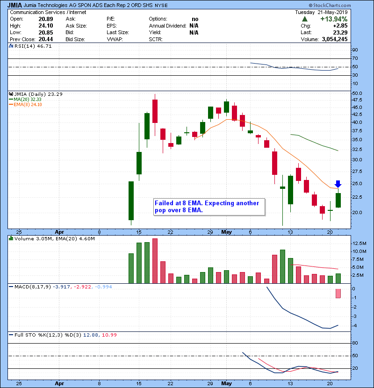Click the P/E label
Screen dimensions: 374x388
[x=111, y=19]
